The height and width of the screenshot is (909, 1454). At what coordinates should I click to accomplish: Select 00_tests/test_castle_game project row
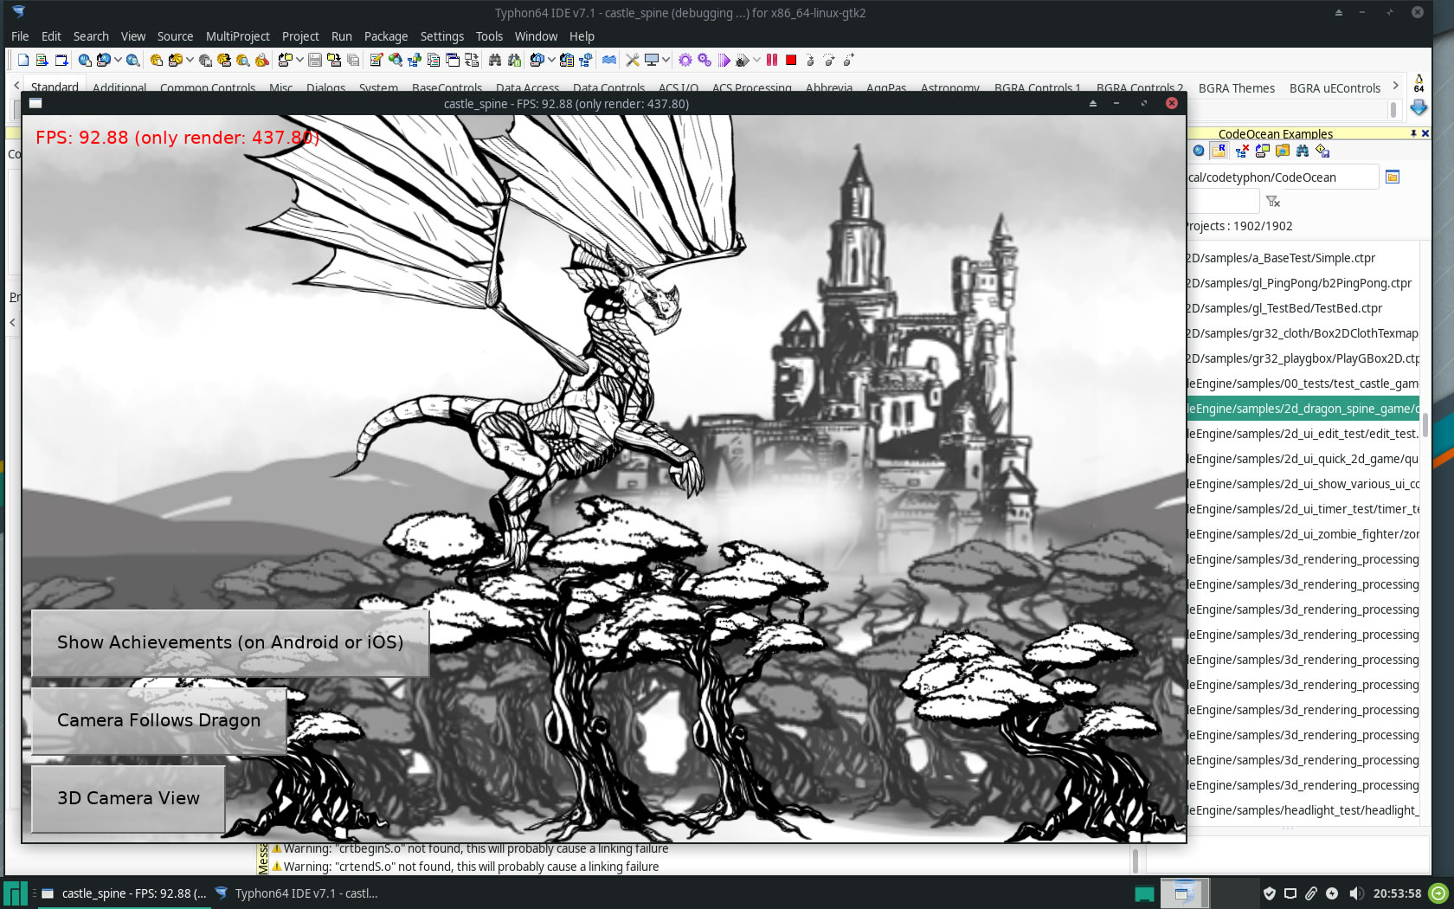(x=1303, y=384)
